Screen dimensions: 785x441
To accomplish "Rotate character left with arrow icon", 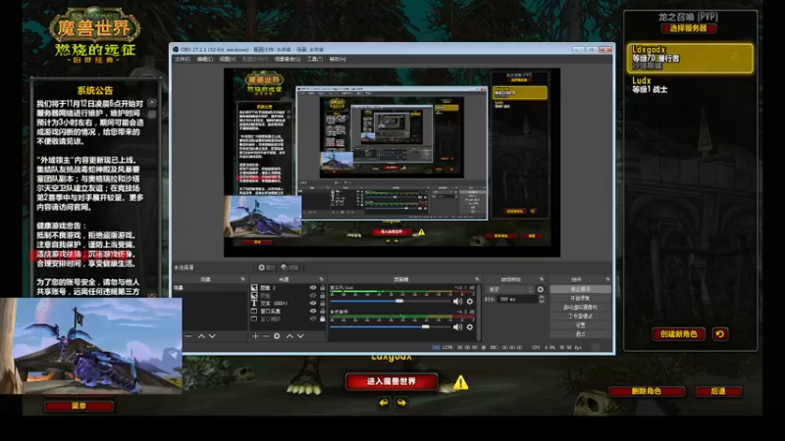I will click(x=384, y=402).
